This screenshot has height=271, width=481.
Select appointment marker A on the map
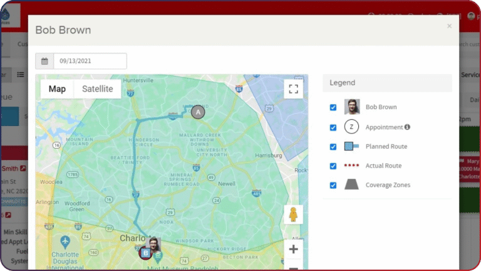198,112
